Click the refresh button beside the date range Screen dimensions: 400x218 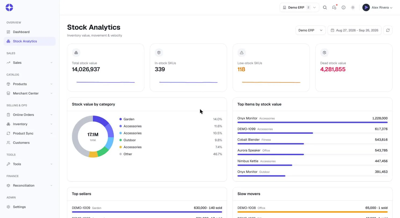(x=388, y=30)
